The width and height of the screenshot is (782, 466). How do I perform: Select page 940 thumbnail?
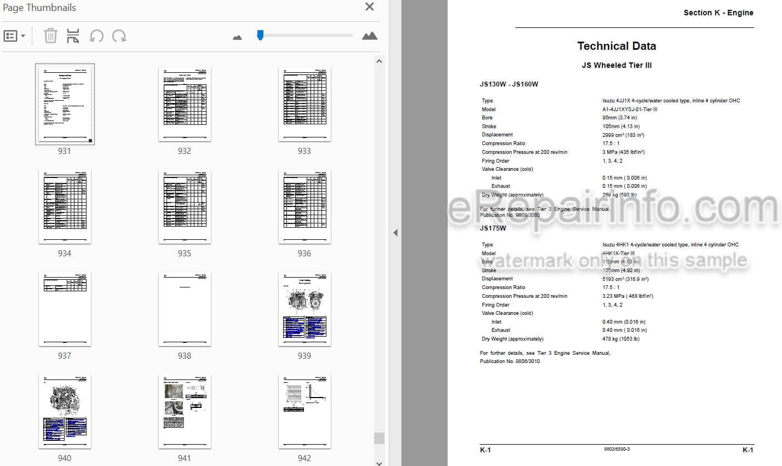(65, 411)
